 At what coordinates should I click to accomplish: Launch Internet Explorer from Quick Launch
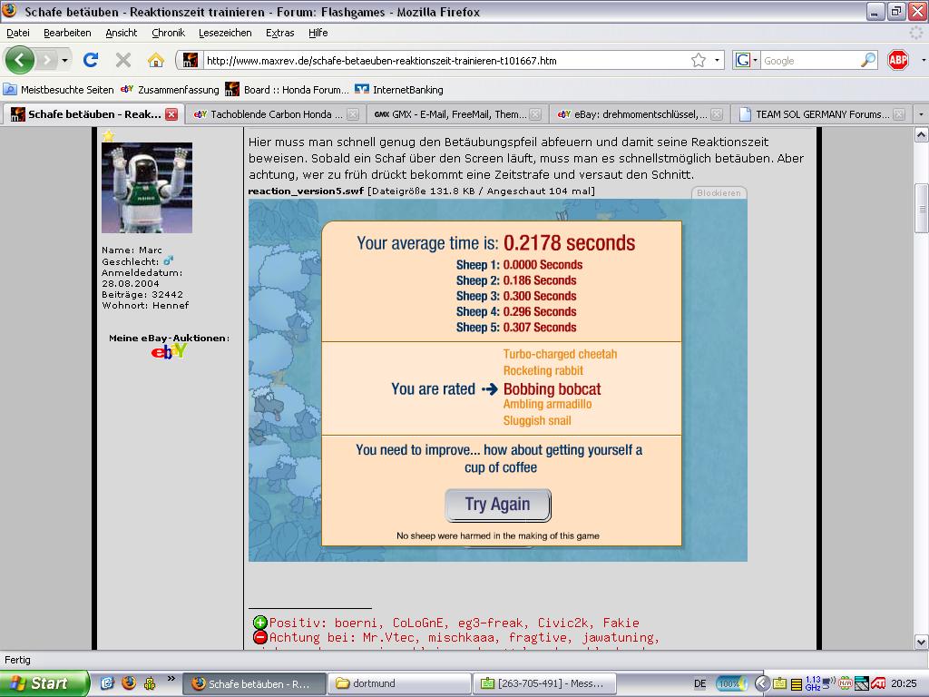pos(107,683)
